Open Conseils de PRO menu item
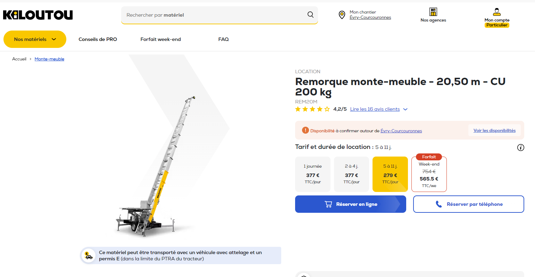535x277 pixels. [x=98, y=39]
